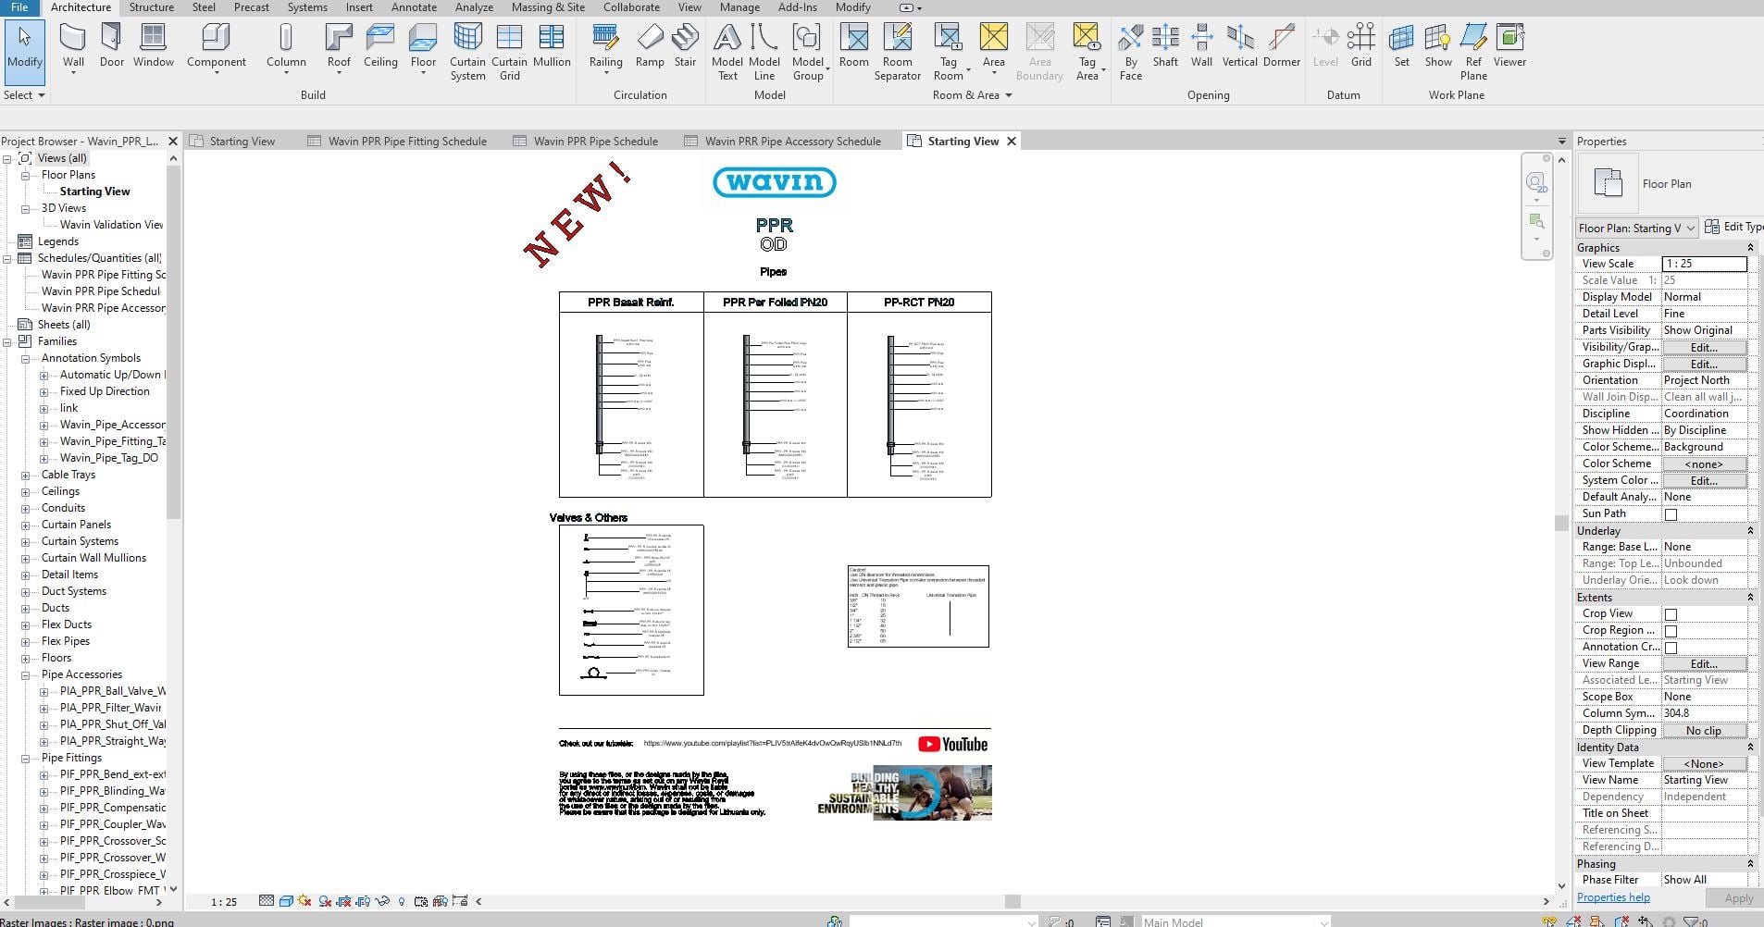Toggle temporary hide/isolate glasses icon

point(382,901)
